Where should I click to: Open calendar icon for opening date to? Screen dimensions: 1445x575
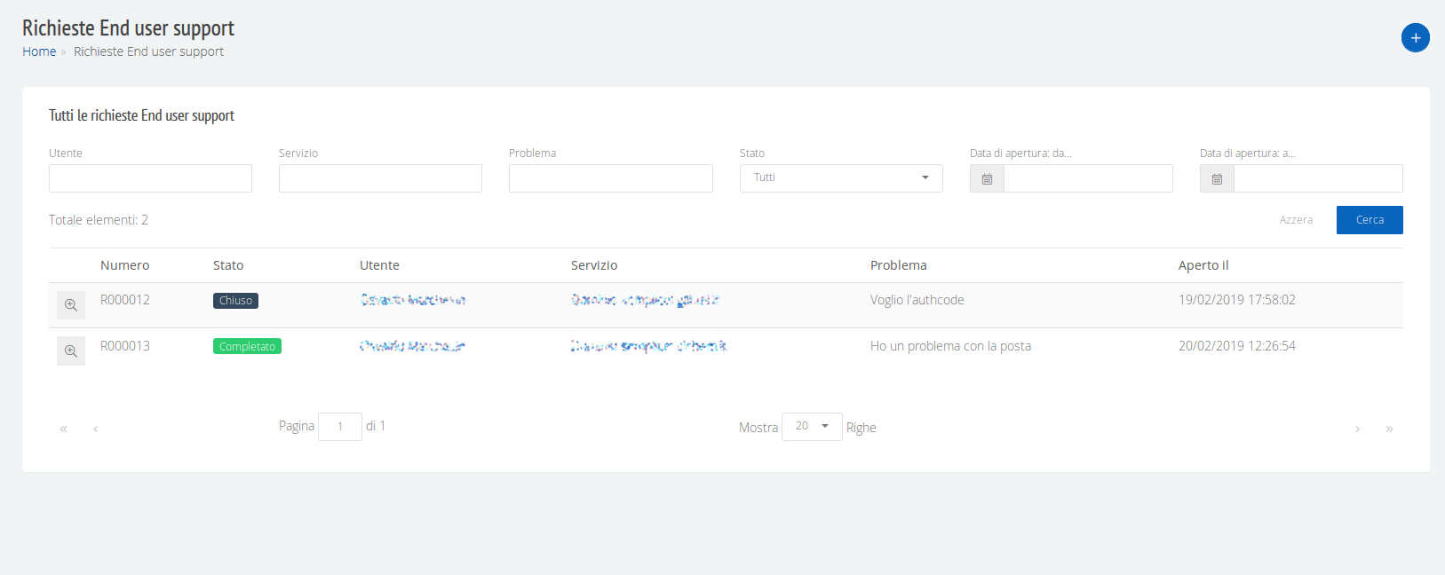tap(1217, 178)
